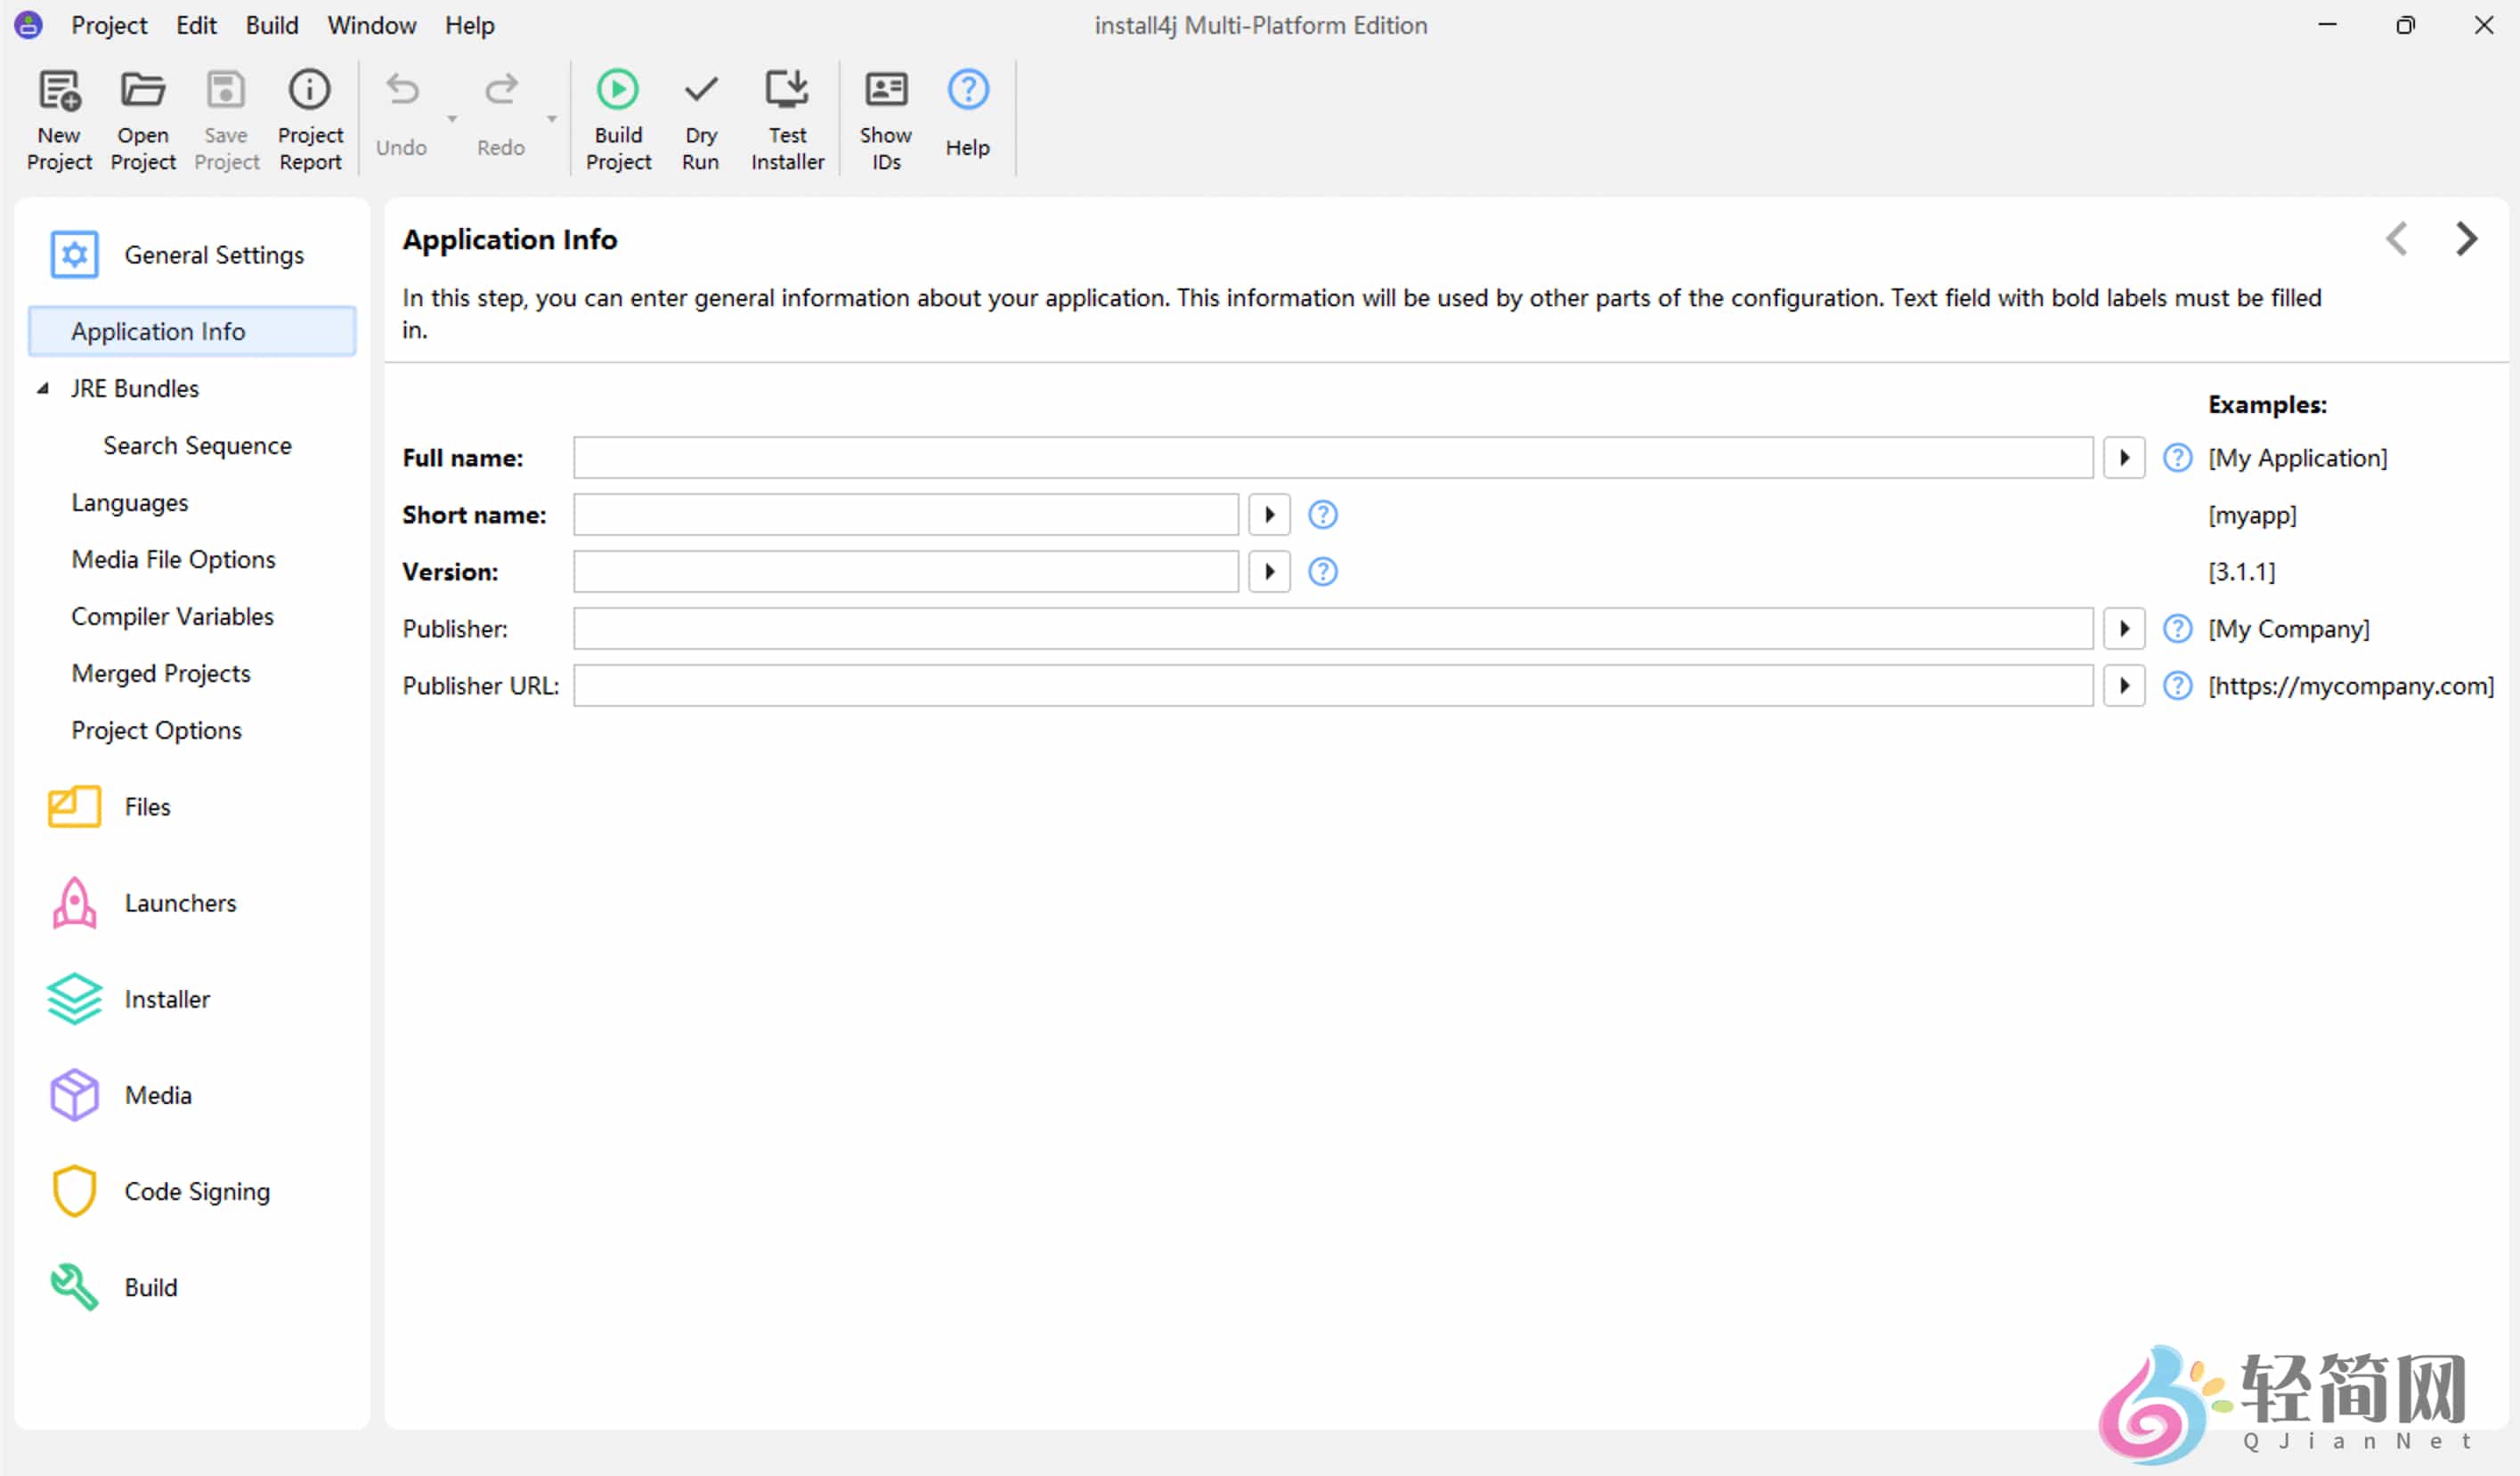
Task: Focus the Full name text field
Action: pyautogui.click(x=1333, y=458)
